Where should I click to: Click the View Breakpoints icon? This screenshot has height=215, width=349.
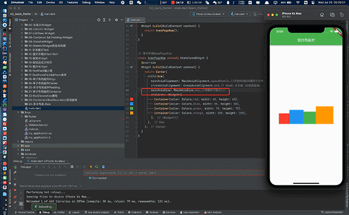(x=15, y=197)
